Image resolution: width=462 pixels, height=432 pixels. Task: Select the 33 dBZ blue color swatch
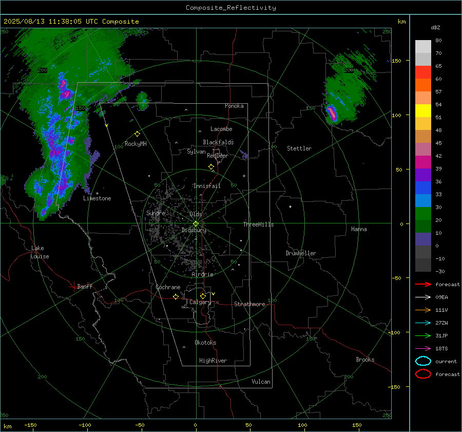(x=423, y=187)
